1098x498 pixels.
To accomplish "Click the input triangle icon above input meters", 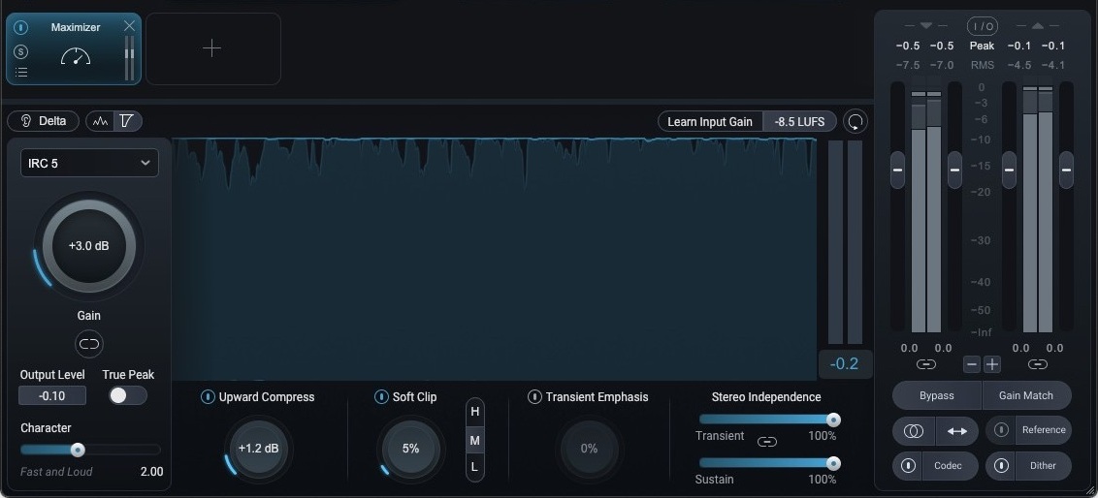I will point(925,26).
